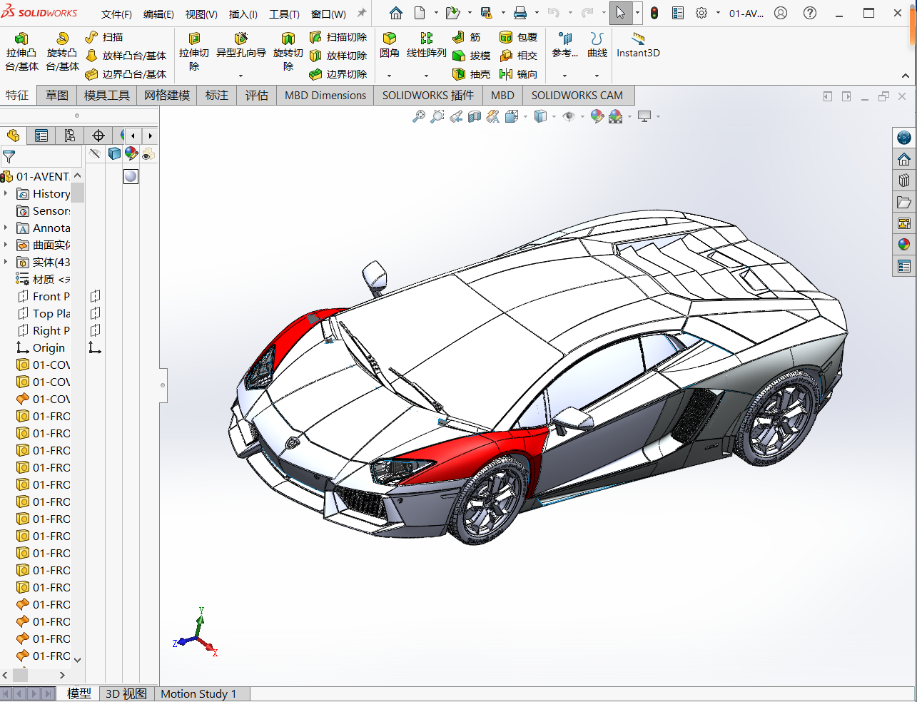Select the Extruded Boss/Base (拉伸凸台/基体) tool
This screenshot has width=917, height=702.
pyautogui.click(x=22, y=52)
